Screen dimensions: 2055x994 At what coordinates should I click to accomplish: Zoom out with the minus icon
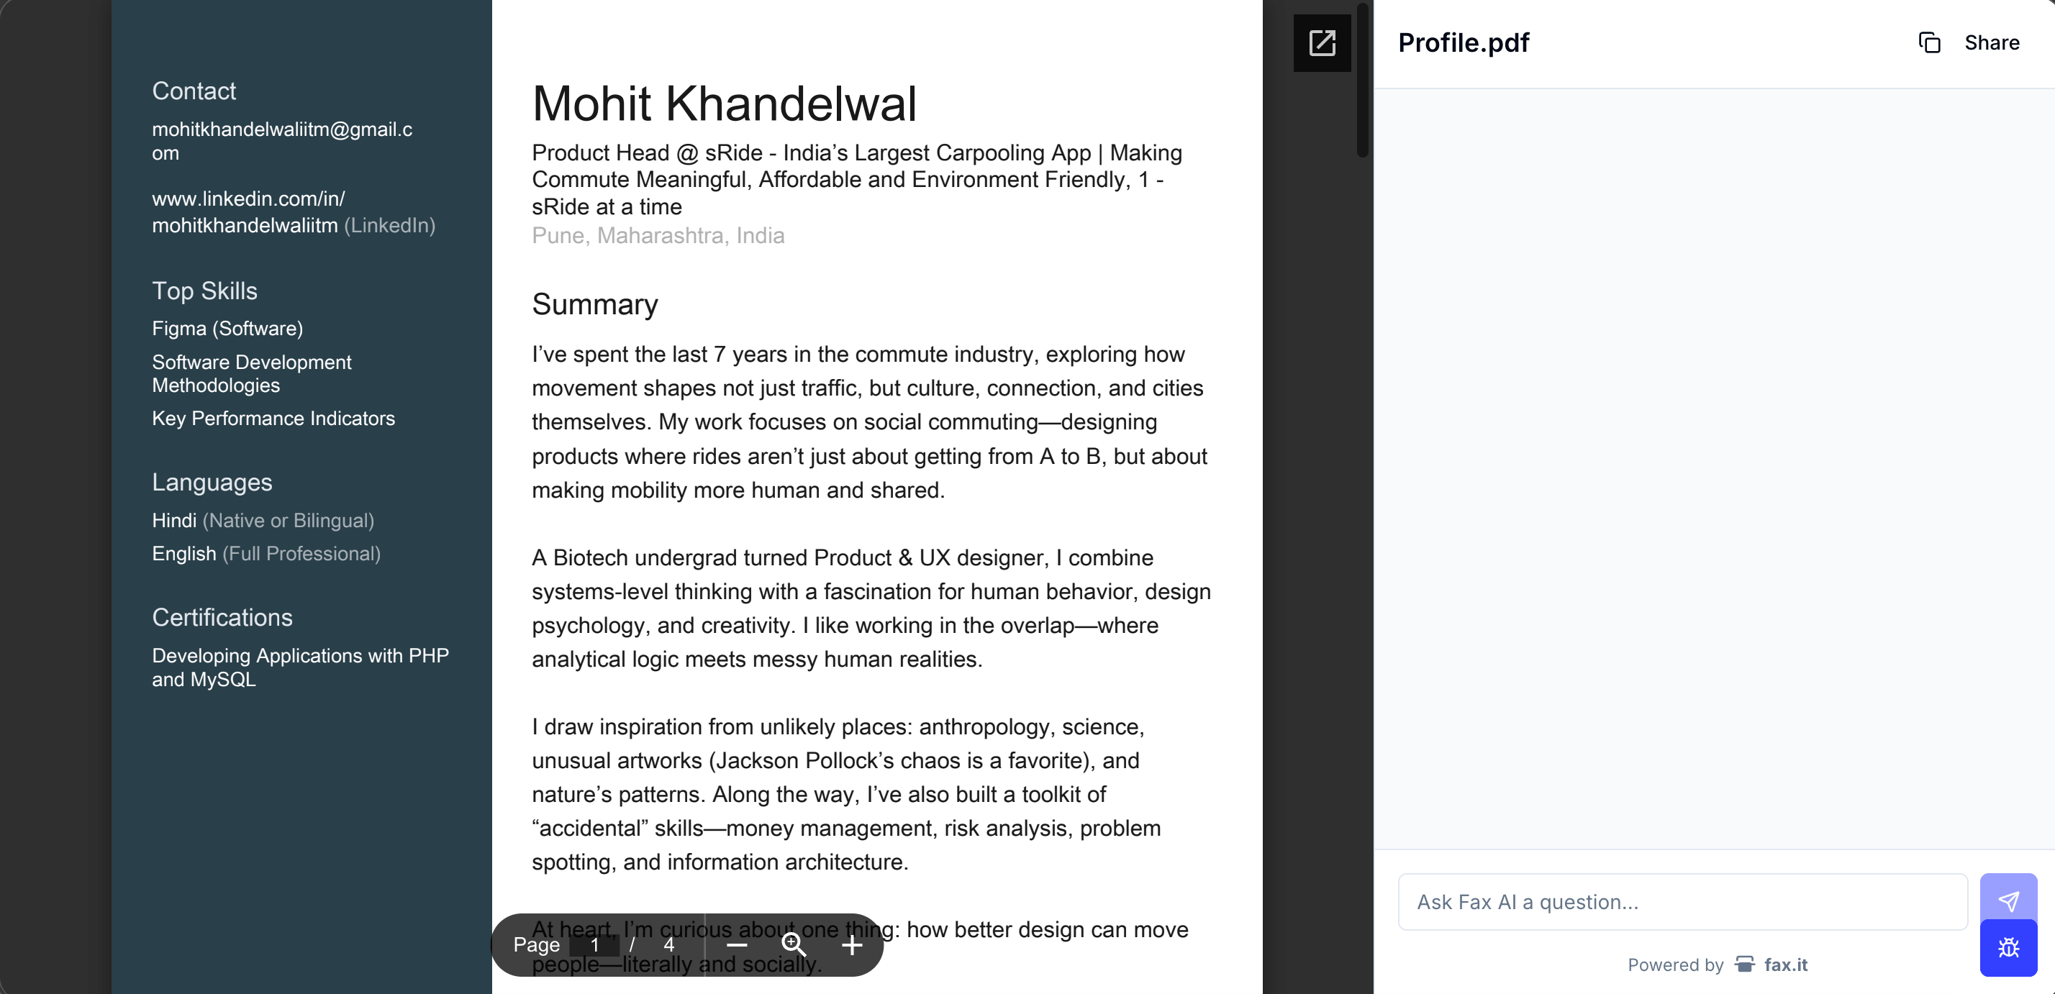pyautogui.click(x=737, y=945)
